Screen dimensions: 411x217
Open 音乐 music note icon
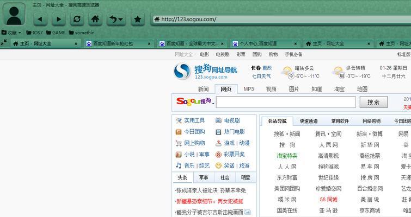185,165
